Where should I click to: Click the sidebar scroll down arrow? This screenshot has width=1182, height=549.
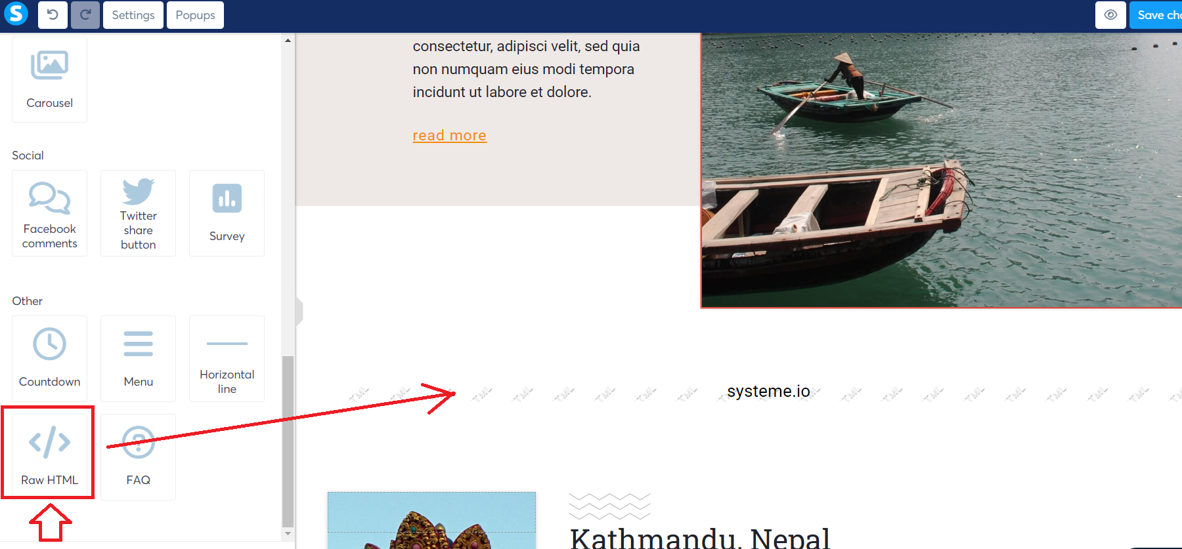(x=288, y=534)
